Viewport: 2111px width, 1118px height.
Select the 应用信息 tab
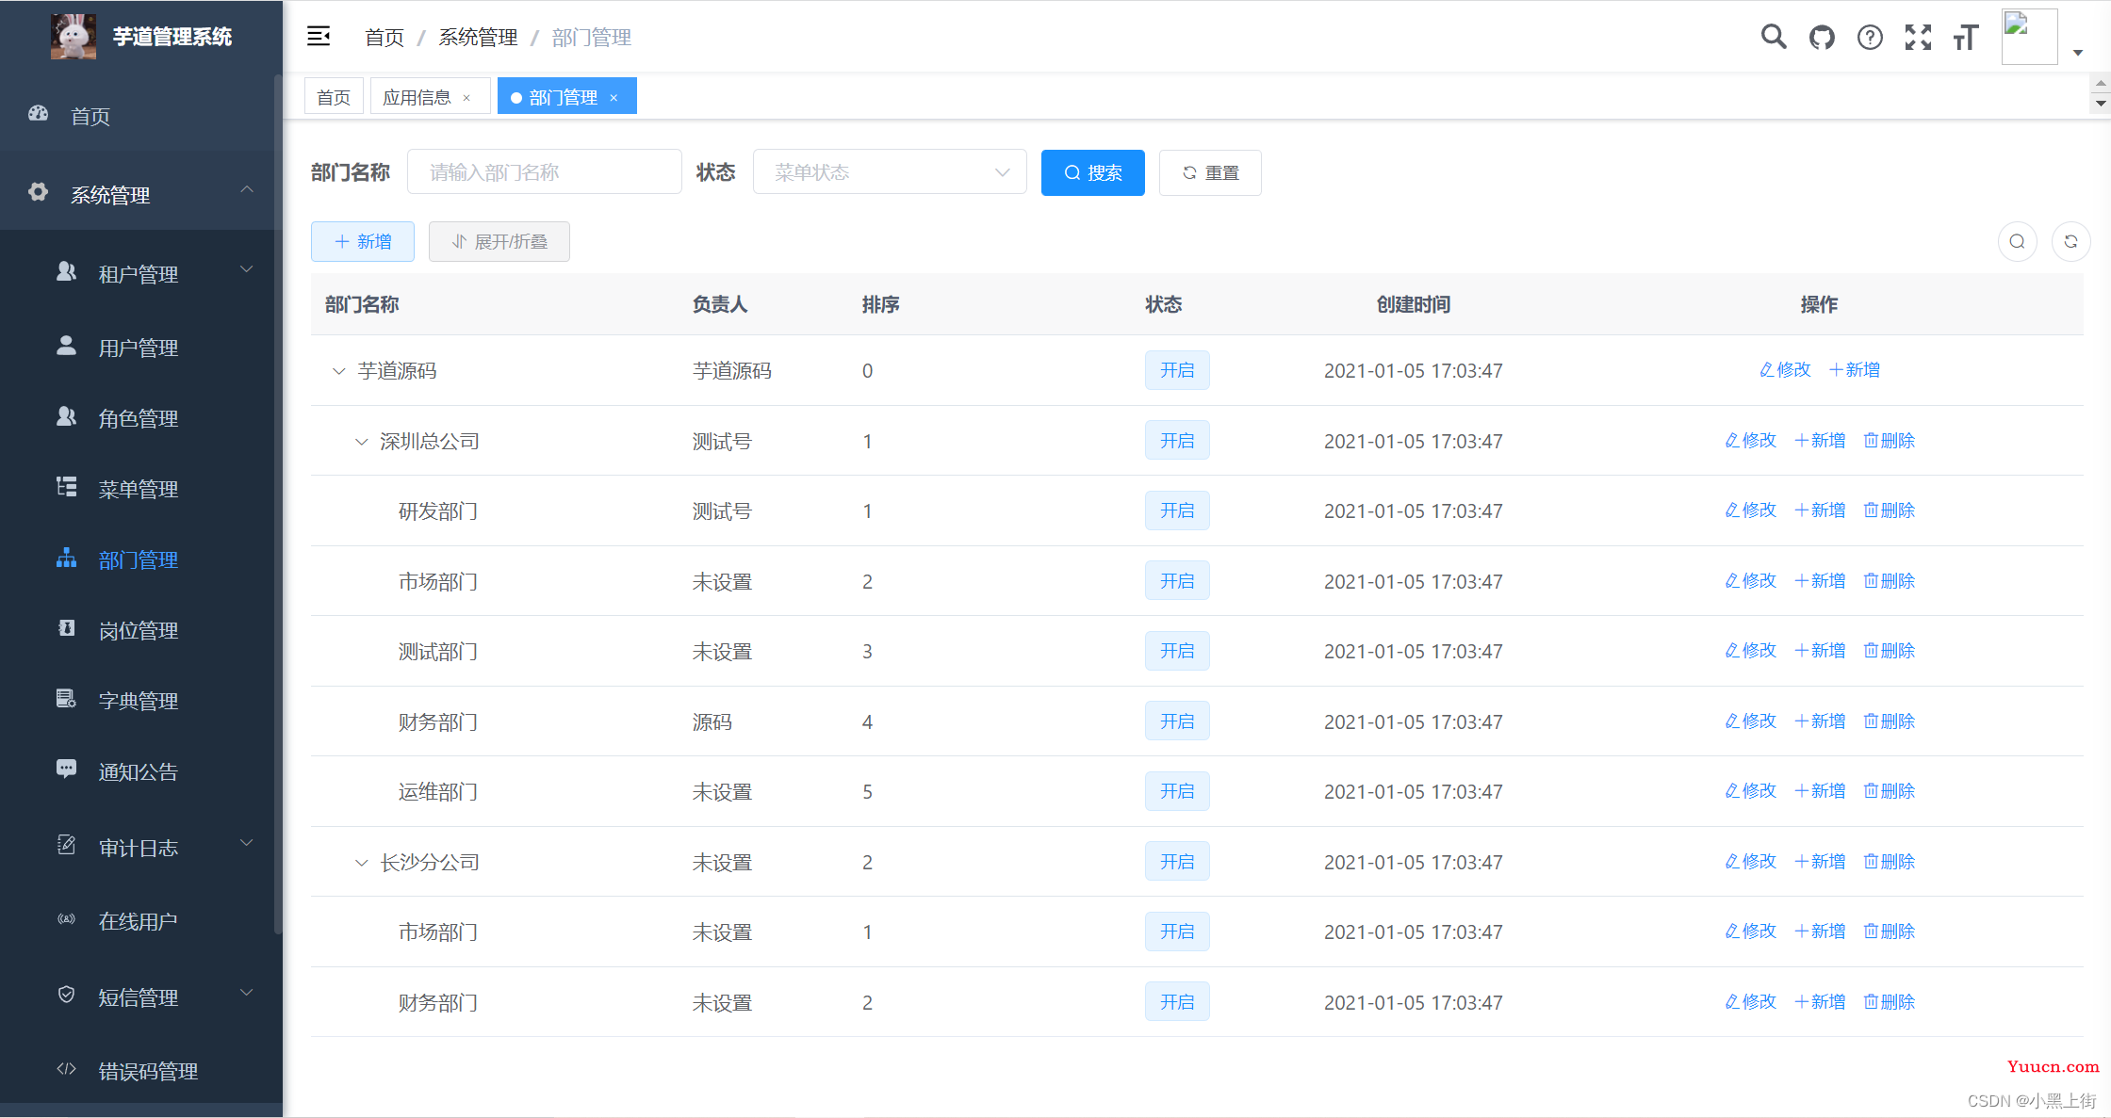click(x=418, y=96)
